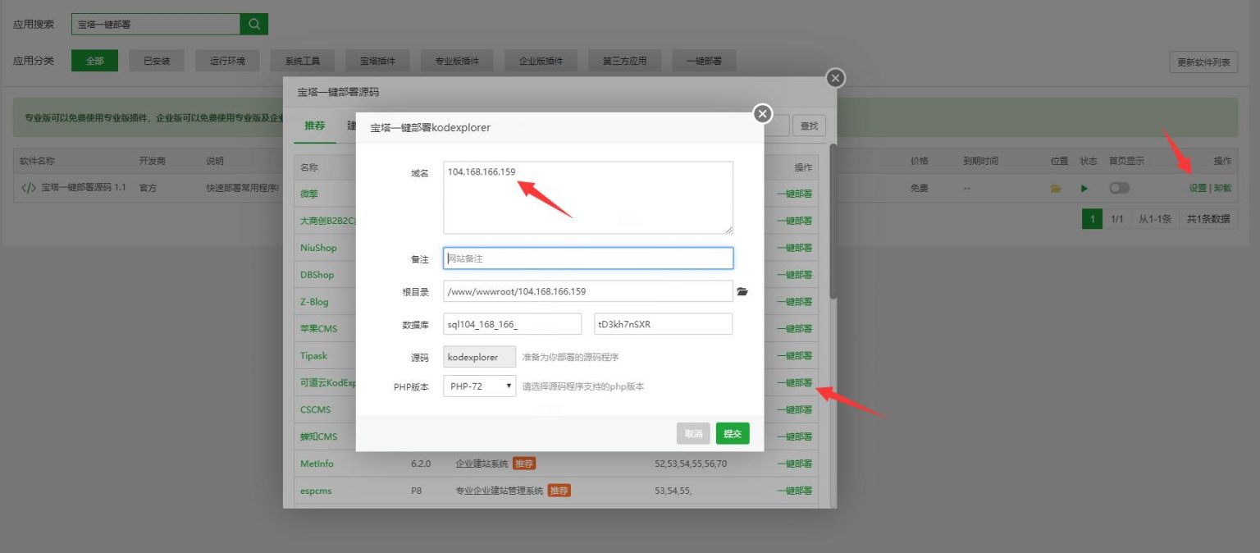Focus the database name field sql104_168_166_

coord(512,324)
